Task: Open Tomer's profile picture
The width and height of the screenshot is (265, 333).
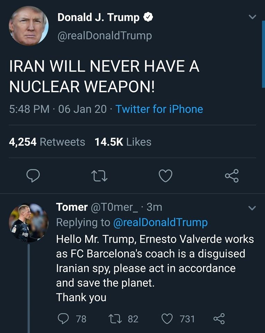Action: point(28,223)
